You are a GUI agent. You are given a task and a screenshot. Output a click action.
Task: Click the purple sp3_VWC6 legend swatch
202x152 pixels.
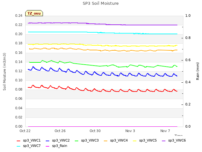tap(164, 141)
